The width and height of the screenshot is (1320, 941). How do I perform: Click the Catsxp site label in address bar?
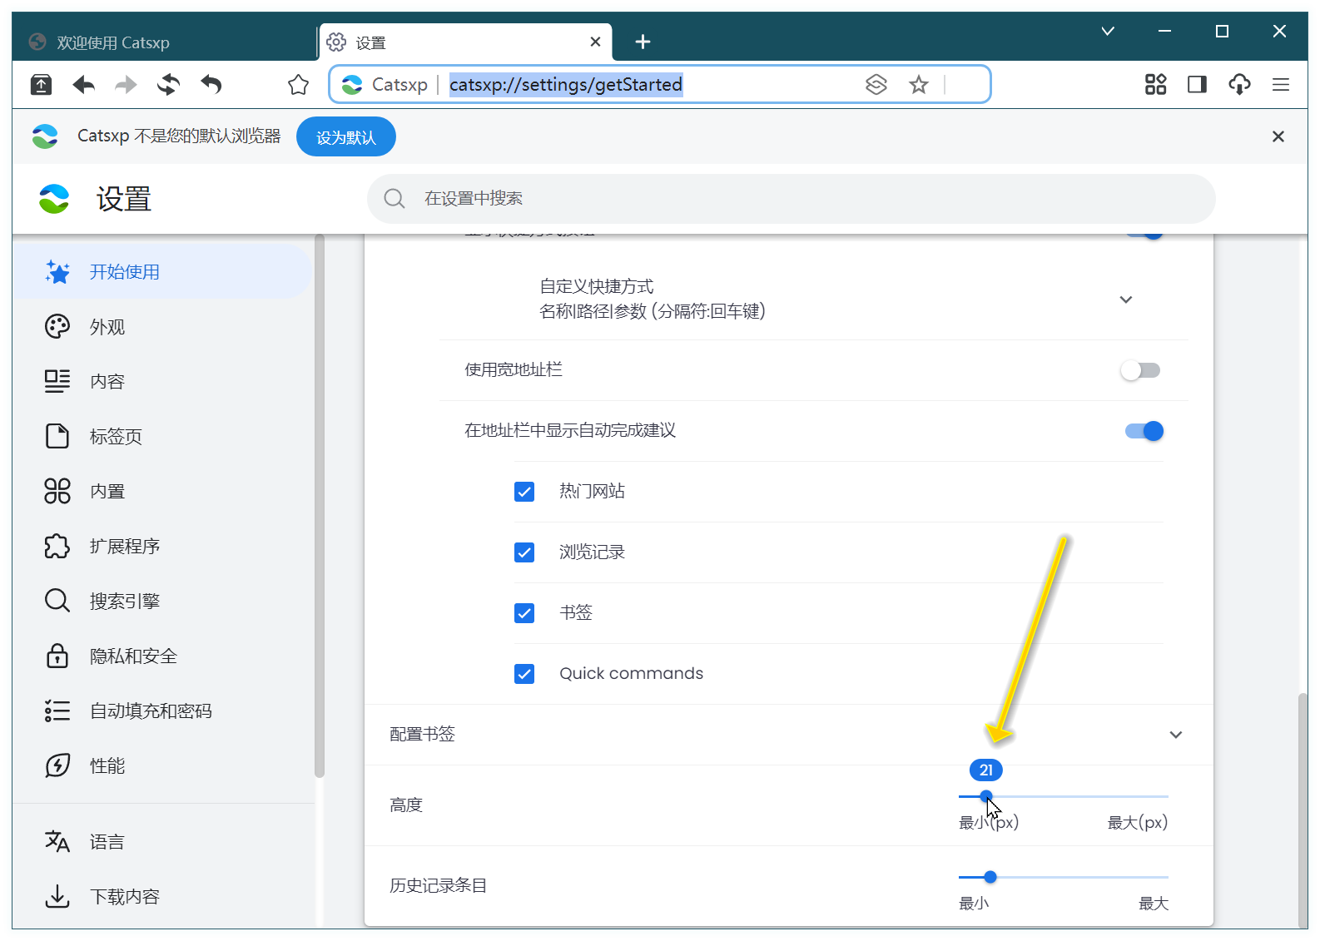pyautogui.click(x=399, y=84)
